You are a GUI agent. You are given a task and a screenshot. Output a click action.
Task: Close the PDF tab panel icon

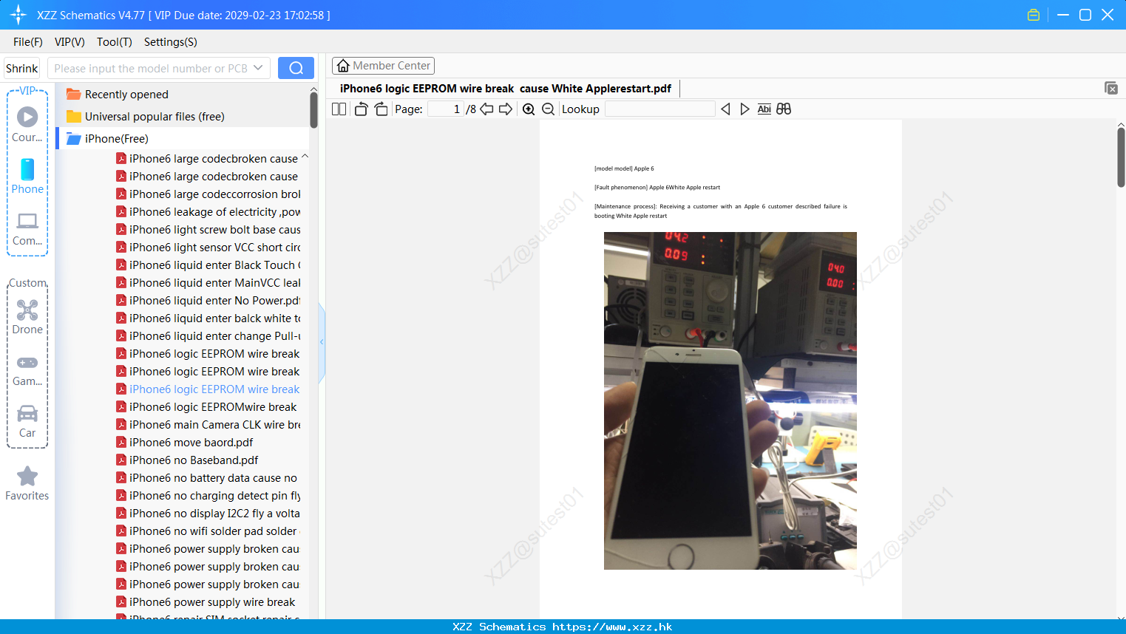click(x=1111, y=88)
